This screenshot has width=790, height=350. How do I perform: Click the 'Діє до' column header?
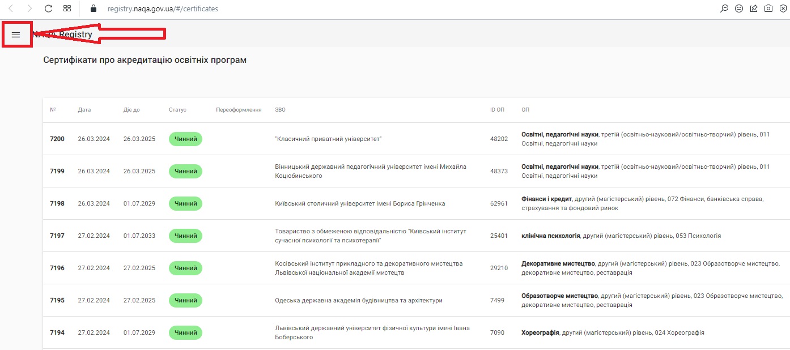[131, 110]
